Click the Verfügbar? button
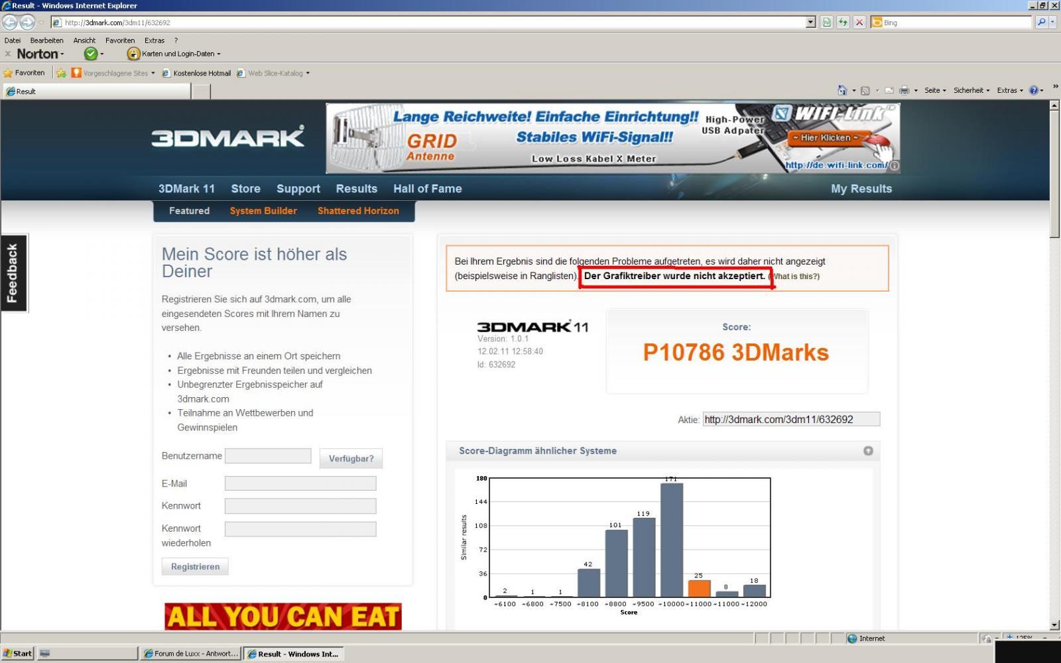Viewport: 1061px width, 663px height. (x=351, y=458)
